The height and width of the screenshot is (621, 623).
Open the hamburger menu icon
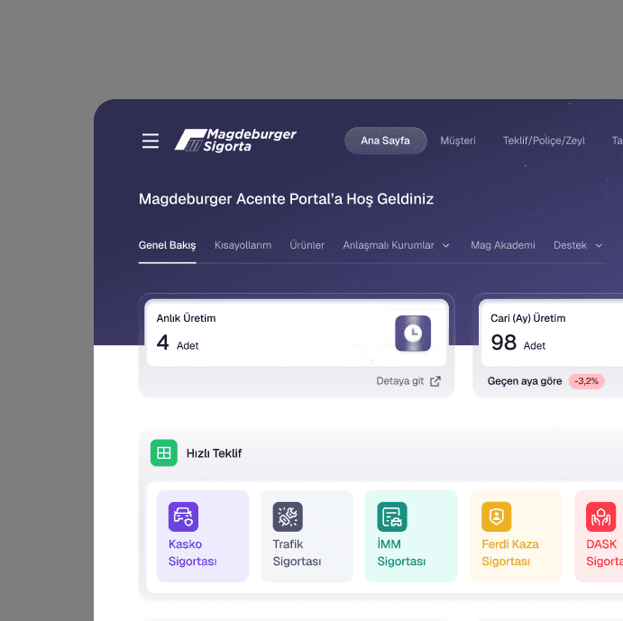click(151, 141)
